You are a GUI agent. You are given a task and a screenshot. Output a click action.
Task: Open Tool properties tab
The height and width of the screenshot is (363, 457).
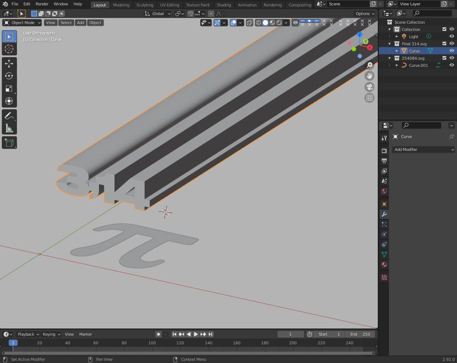[384, 138]
